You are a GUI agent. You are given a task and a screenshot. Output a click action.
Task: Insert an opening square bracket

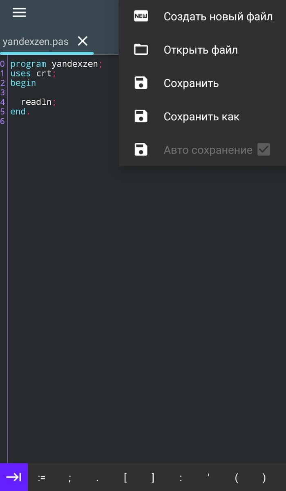[x=125, y=477]
